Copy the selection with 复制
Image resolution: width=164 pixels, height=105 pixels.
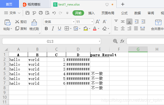[21, 28]
